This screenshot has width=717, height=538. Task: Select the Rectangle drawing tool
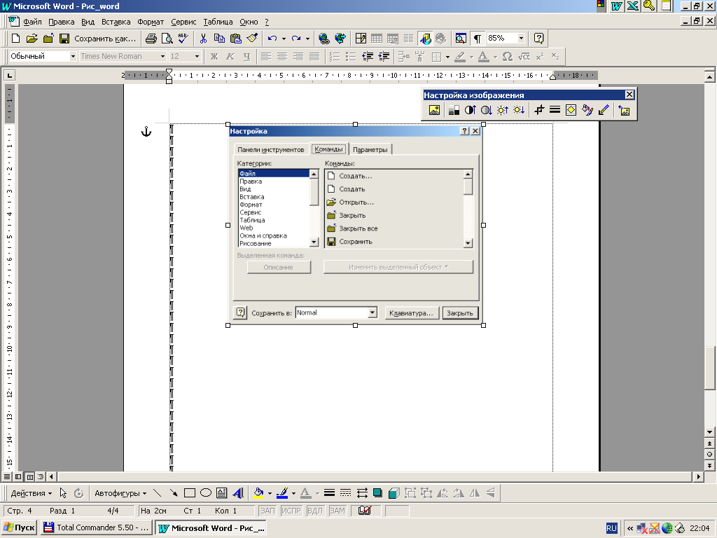coord(189,492)
